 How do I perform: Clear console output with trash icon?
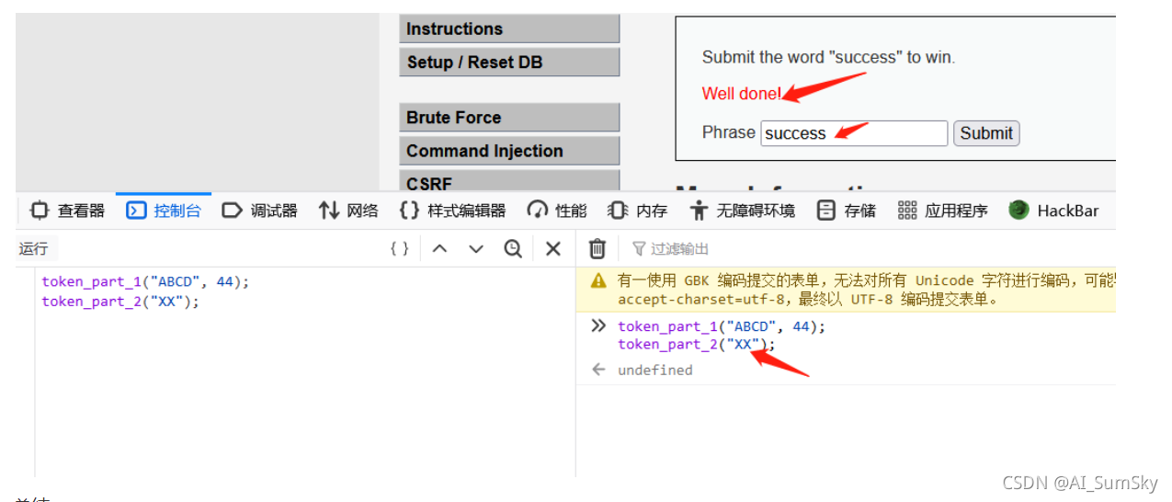[x=597, y=248]
